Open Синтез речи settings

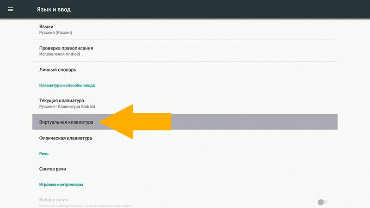[185, 169]
